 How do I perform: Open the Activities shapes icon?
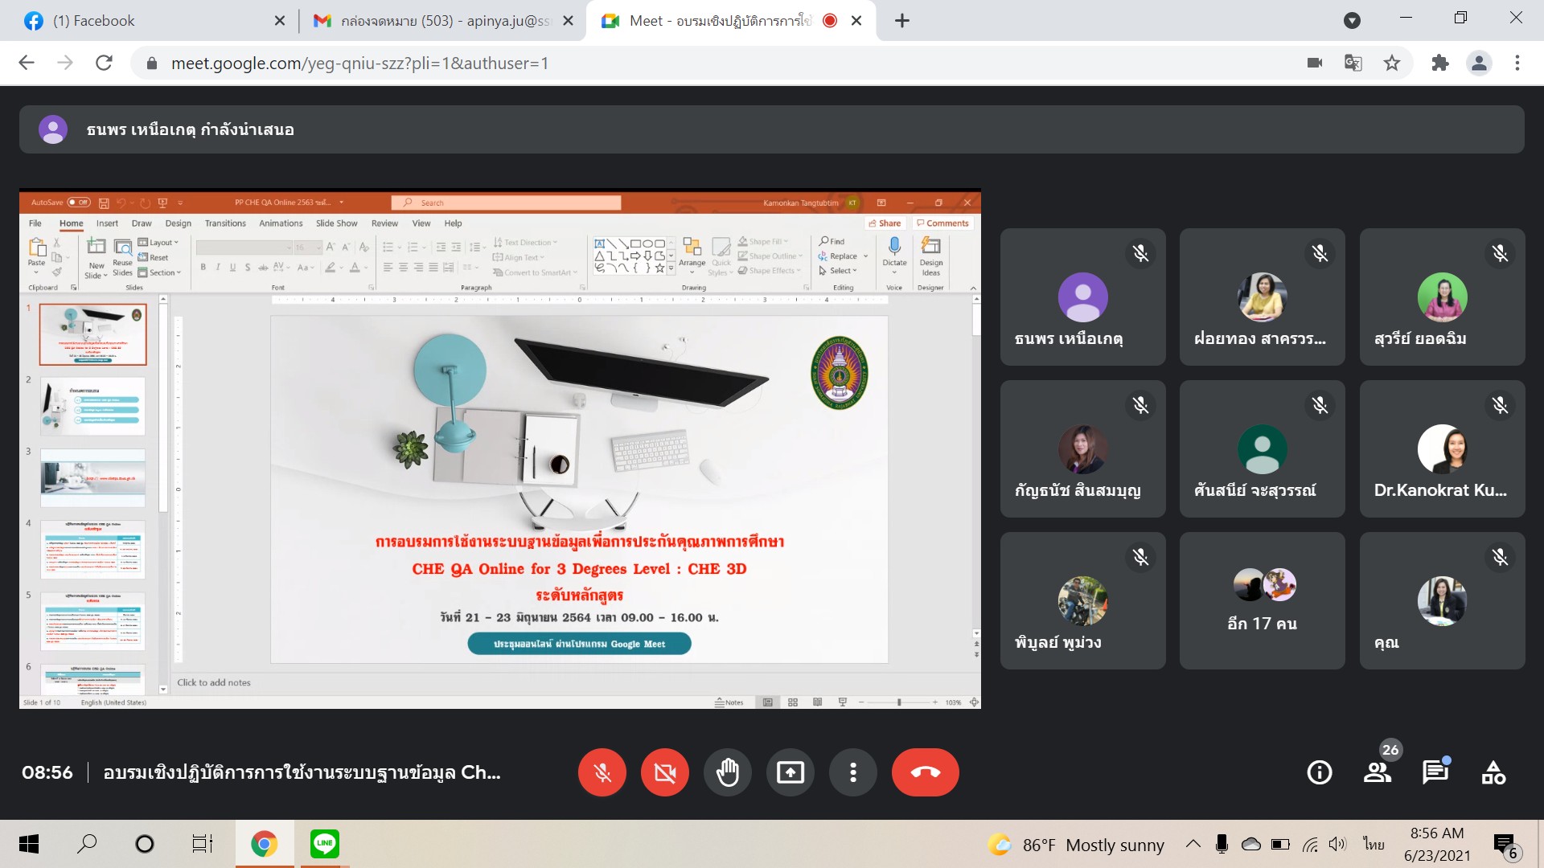click(1493, 772)
